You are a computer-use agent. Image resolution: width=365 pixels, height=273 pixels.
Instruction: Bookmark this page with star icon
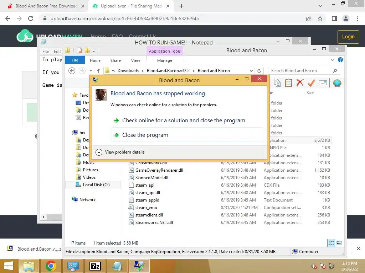point(320,18)
